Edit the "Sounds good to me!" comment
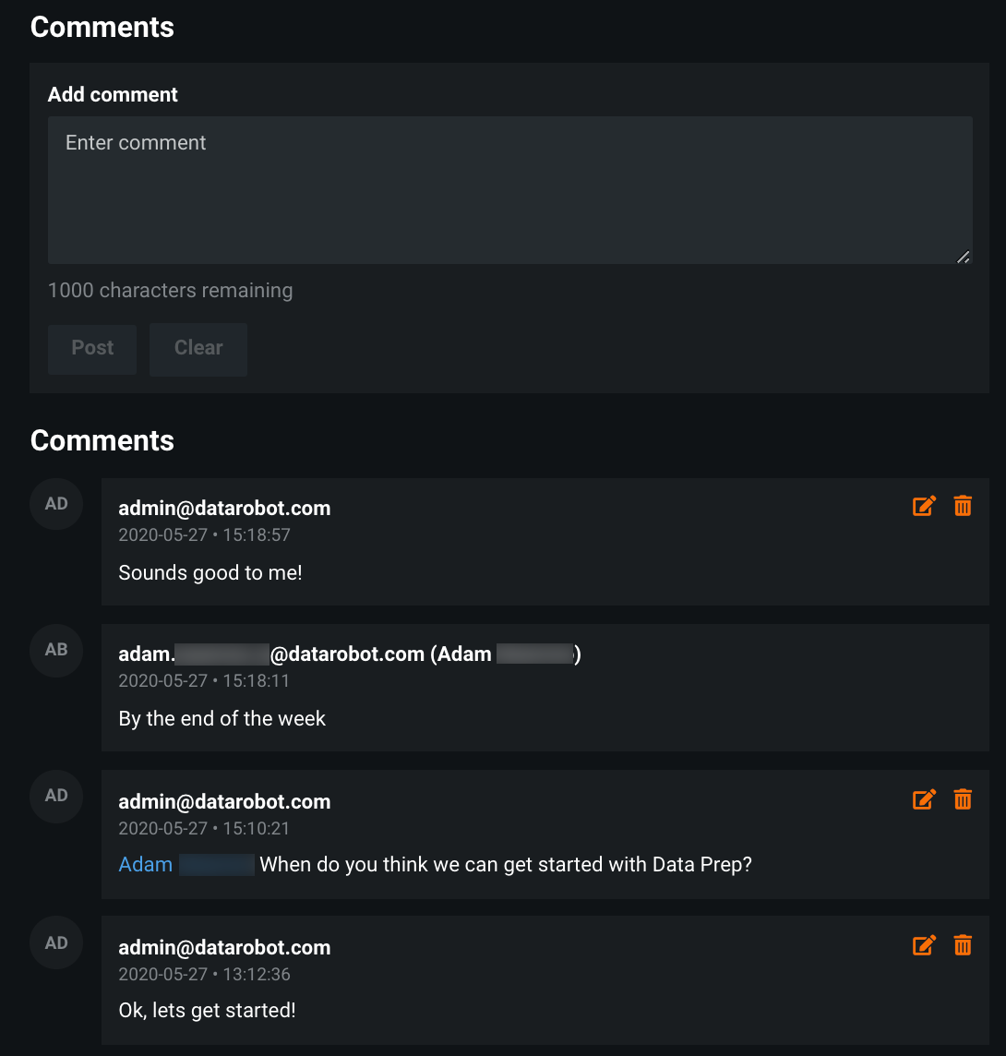1006x1056 pixels. pyautogui.click(x=924, y=506)
